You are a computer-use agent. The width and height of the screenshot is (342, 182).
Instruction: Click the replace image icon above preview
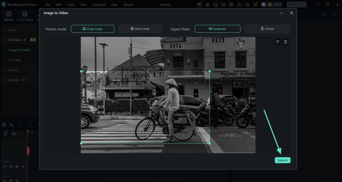click(x=277, y=42)
